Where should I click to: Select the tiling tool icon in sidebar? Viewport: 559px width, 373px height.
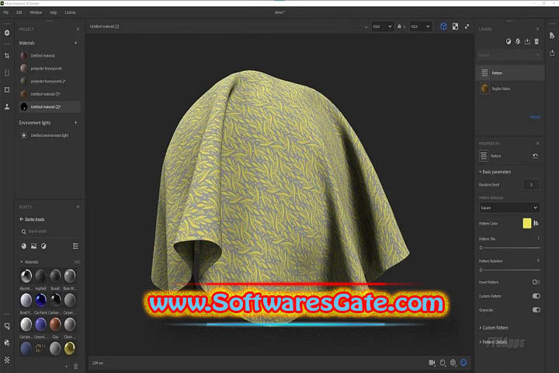7,89
